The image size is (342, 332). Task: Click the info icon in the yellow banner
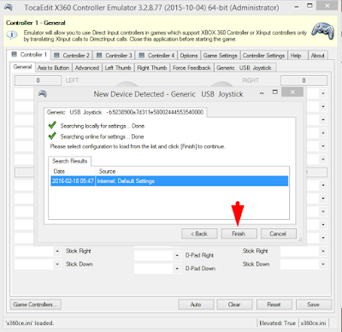click(12, 35)
